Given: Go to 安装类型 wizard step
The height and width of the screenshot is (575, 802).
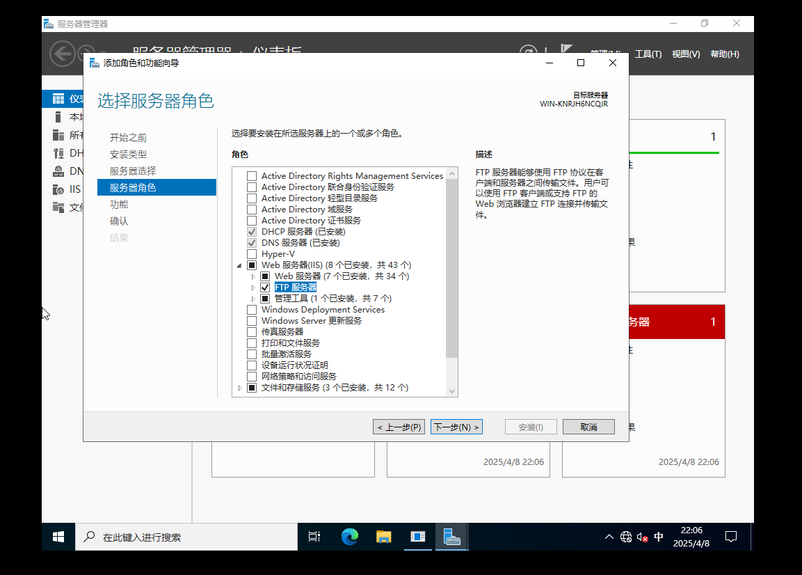Looking at the screenshot, I should [x=129, y=154].
